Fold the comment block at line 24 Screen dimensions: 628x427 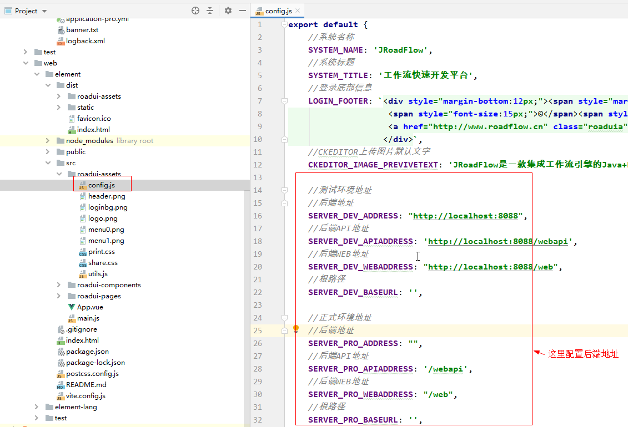284,318
